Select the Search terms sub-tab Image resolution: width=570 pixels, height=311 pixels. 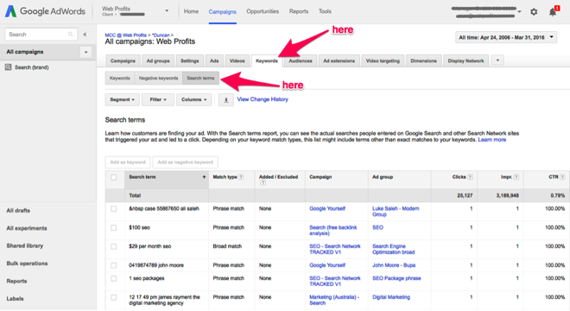(x=200, y=79)
